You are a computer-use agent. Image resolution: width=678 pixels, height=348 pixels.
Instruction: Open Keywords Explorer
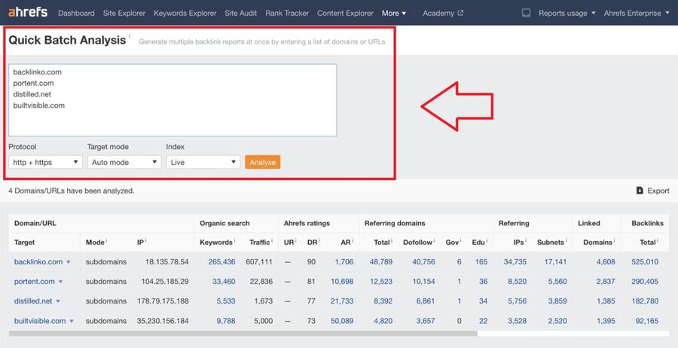point(185,13)
